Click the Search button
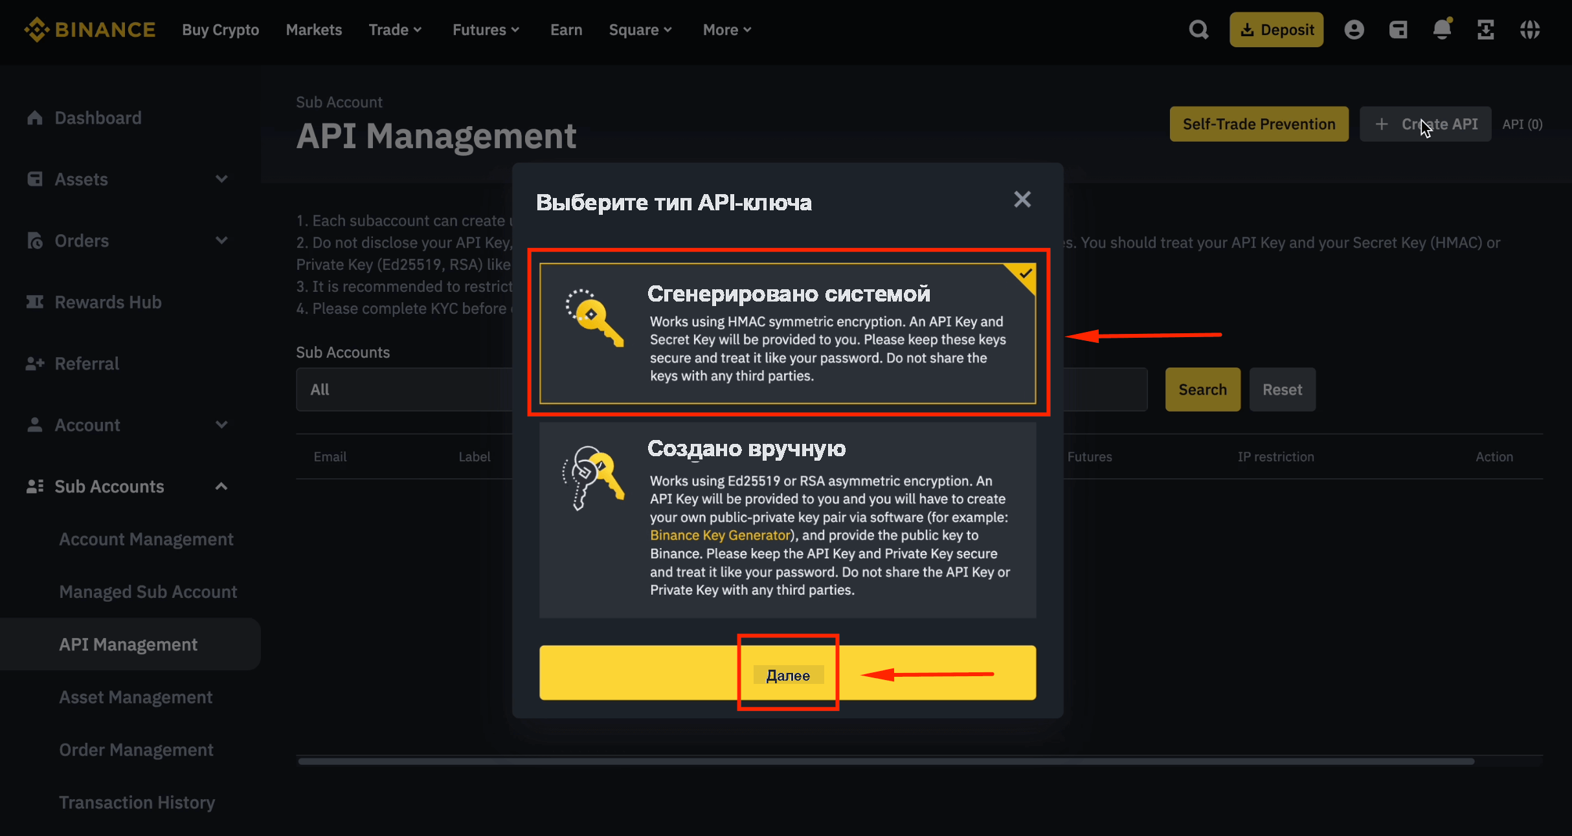1572x836 pixels. pos(1202,390)
